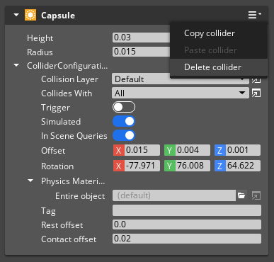Click pop-out icon beside Collides With
274x262 pixels.
tap(256, 93)
